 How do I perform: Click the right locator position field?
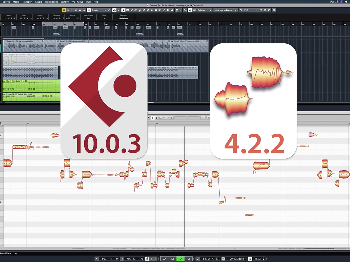tap(135, 259)
